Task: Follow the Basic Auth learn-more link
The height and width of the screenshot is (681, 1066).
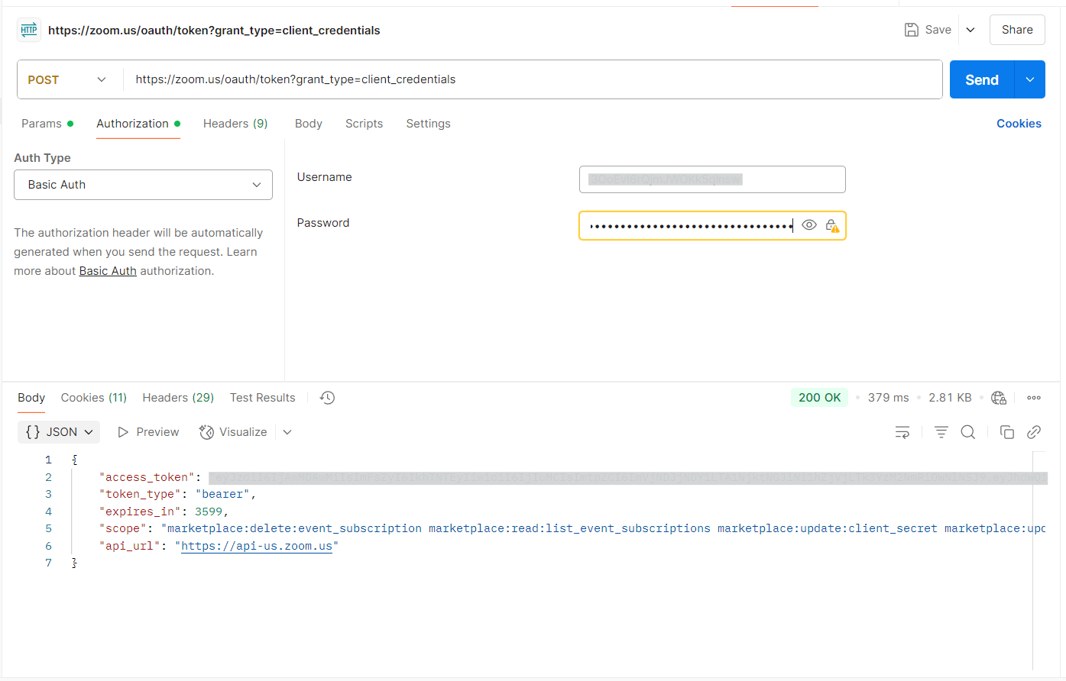Action: [x=107, y=270]
